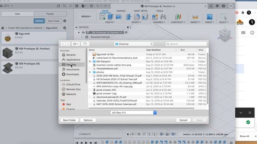
Task: Select the Joint assemble tool
Action: [163, 17]
